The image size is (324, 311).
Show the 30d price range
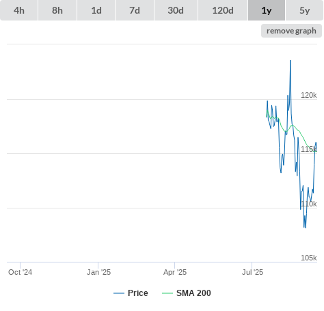176,10
